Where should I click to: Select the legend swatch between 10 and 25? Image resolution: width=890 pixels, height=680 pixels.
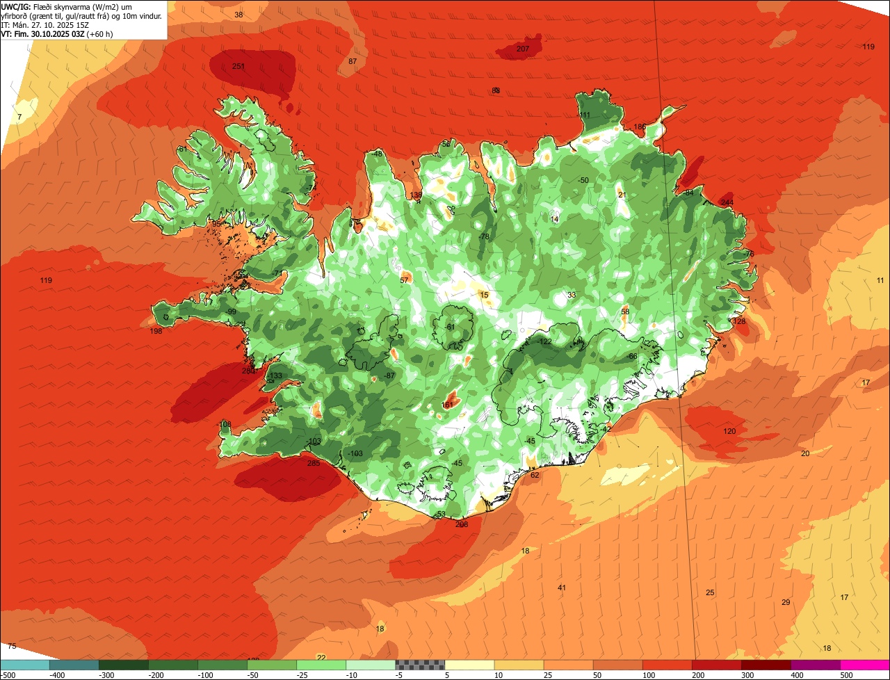click(x=519, y=665)
